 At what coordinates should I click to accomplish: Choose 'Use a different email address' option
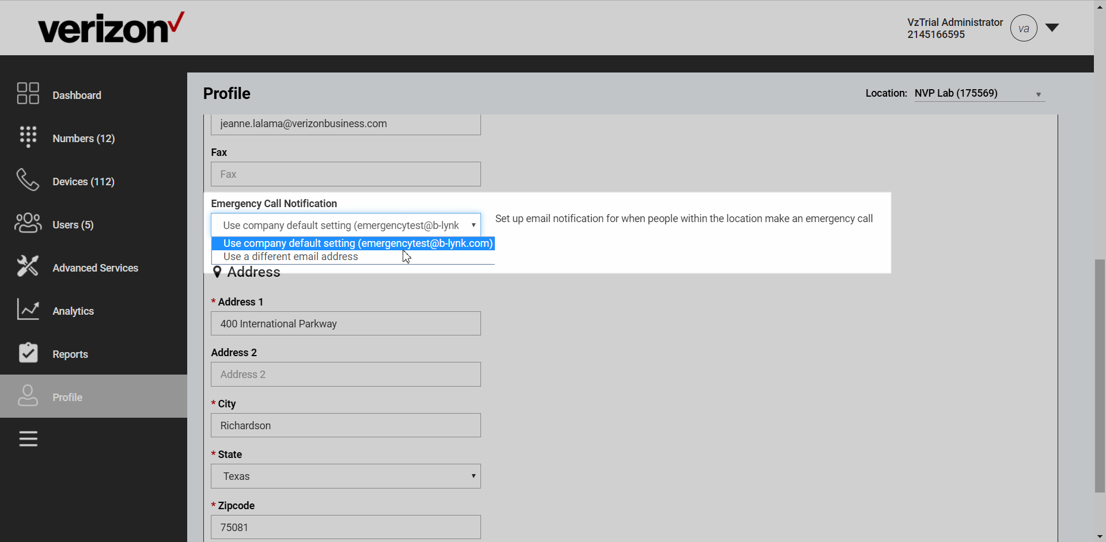(291, 257)
